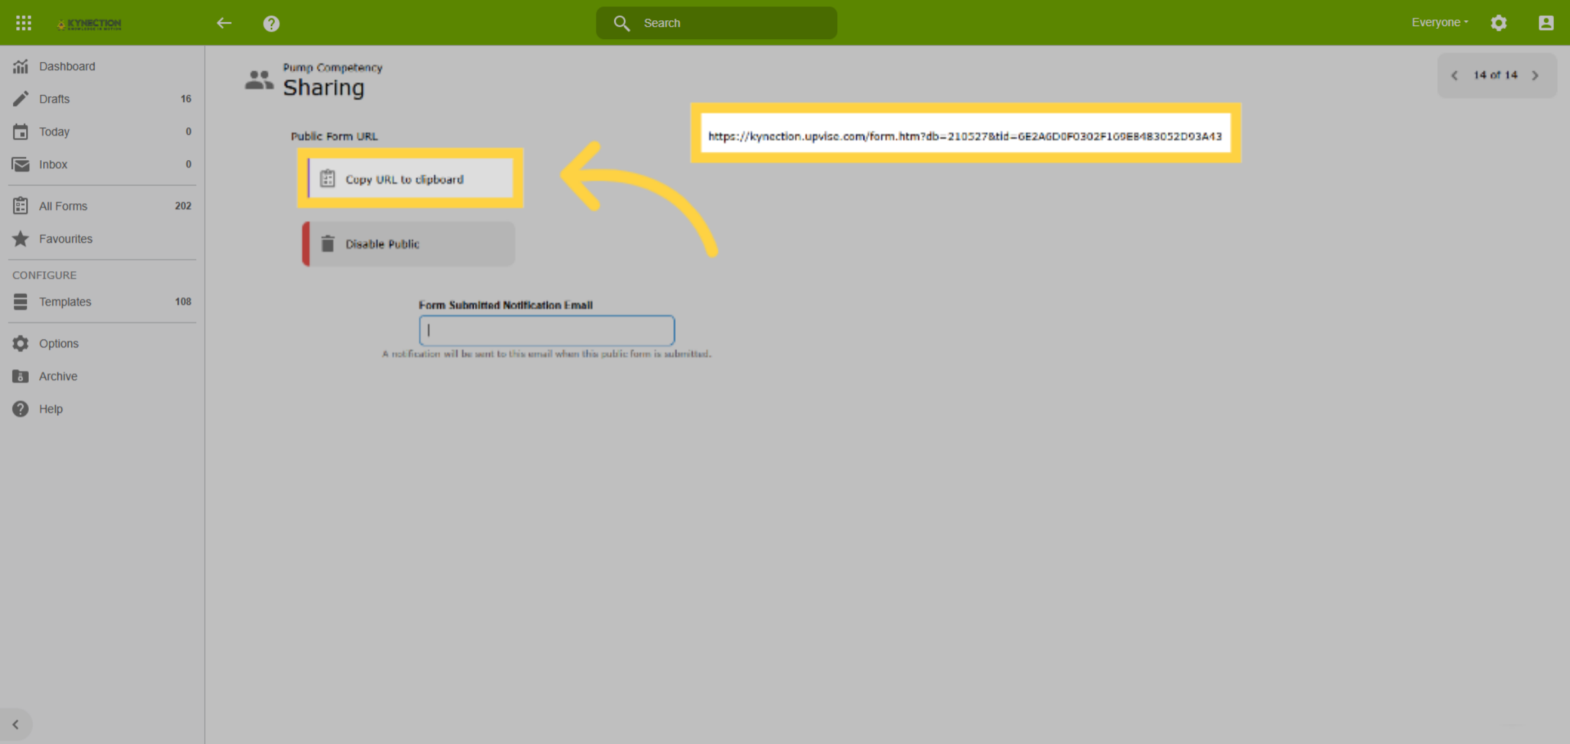
Task: Click the Sharing page heading
Action: coord(323,88)
